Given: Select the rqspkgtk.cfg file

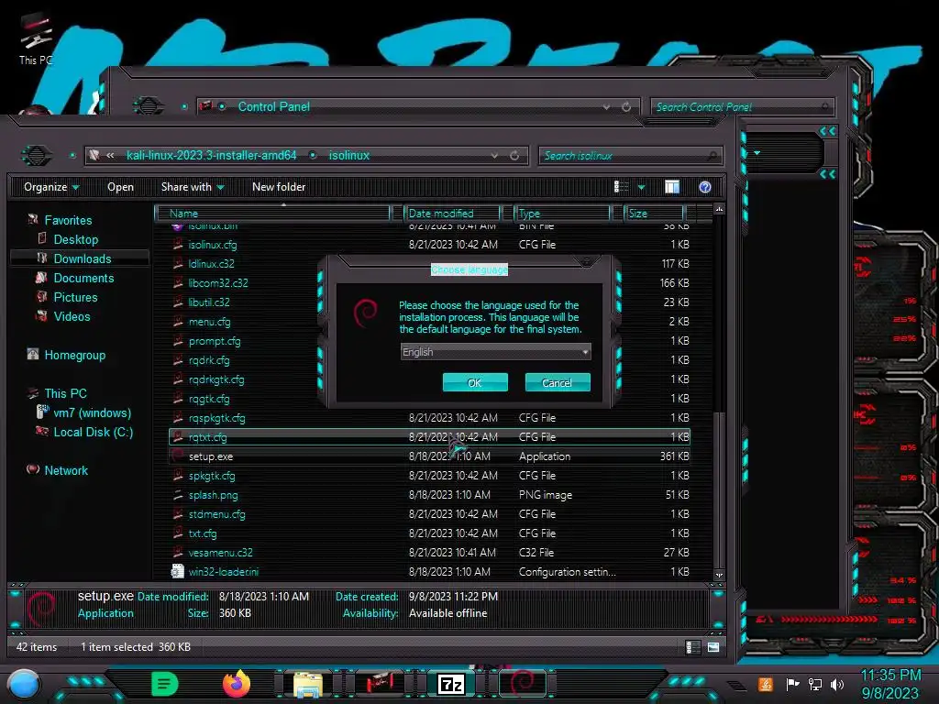Looking at the screenshot, I should pos(216,418).
